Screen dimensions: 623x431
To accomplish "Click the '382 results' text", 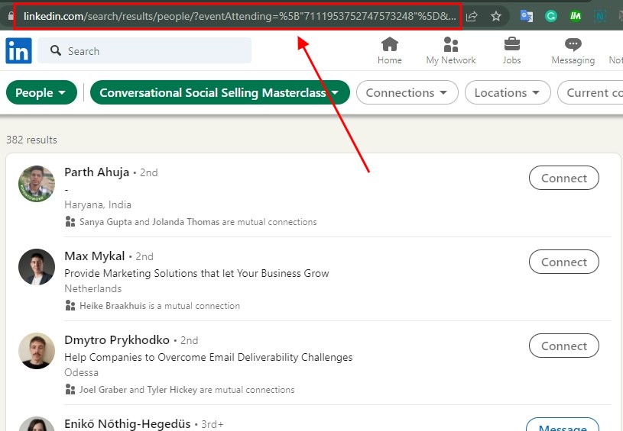I will point(32,140).
